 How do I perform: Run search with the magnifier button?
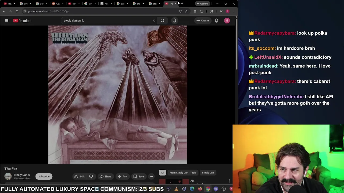[x=162, y=21]
